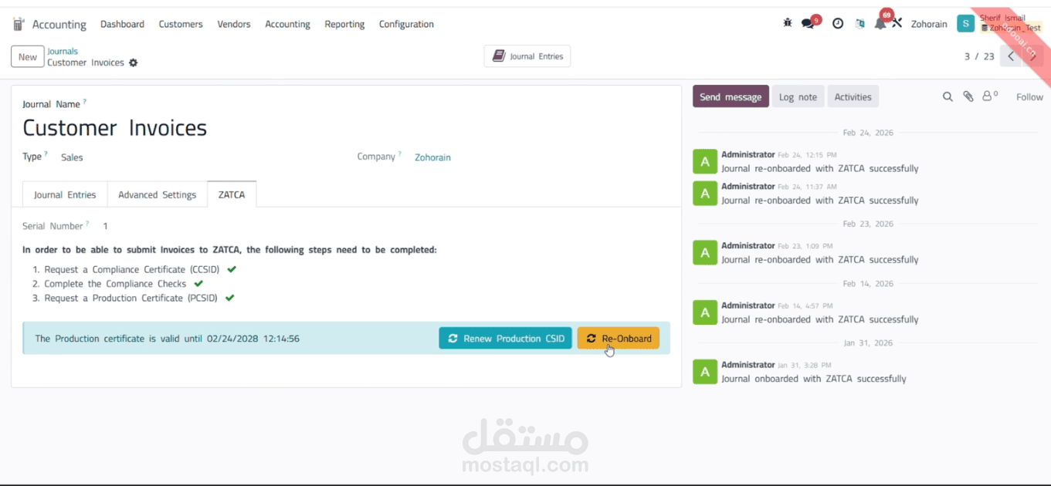Viewport: 1051px width, 486px height.
Task: Click the Jan 31, 2026 date separator
Action: click(x=868, y=343)
